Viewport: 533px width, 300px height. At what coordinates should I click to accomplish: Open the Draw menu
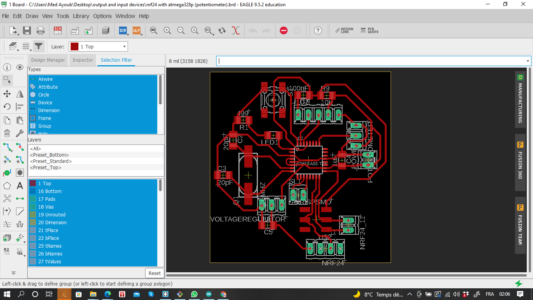click(32, 16)
